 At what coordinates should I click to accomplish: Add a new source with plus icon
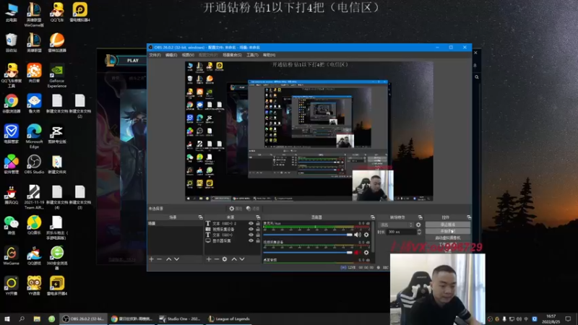[209, 259]
